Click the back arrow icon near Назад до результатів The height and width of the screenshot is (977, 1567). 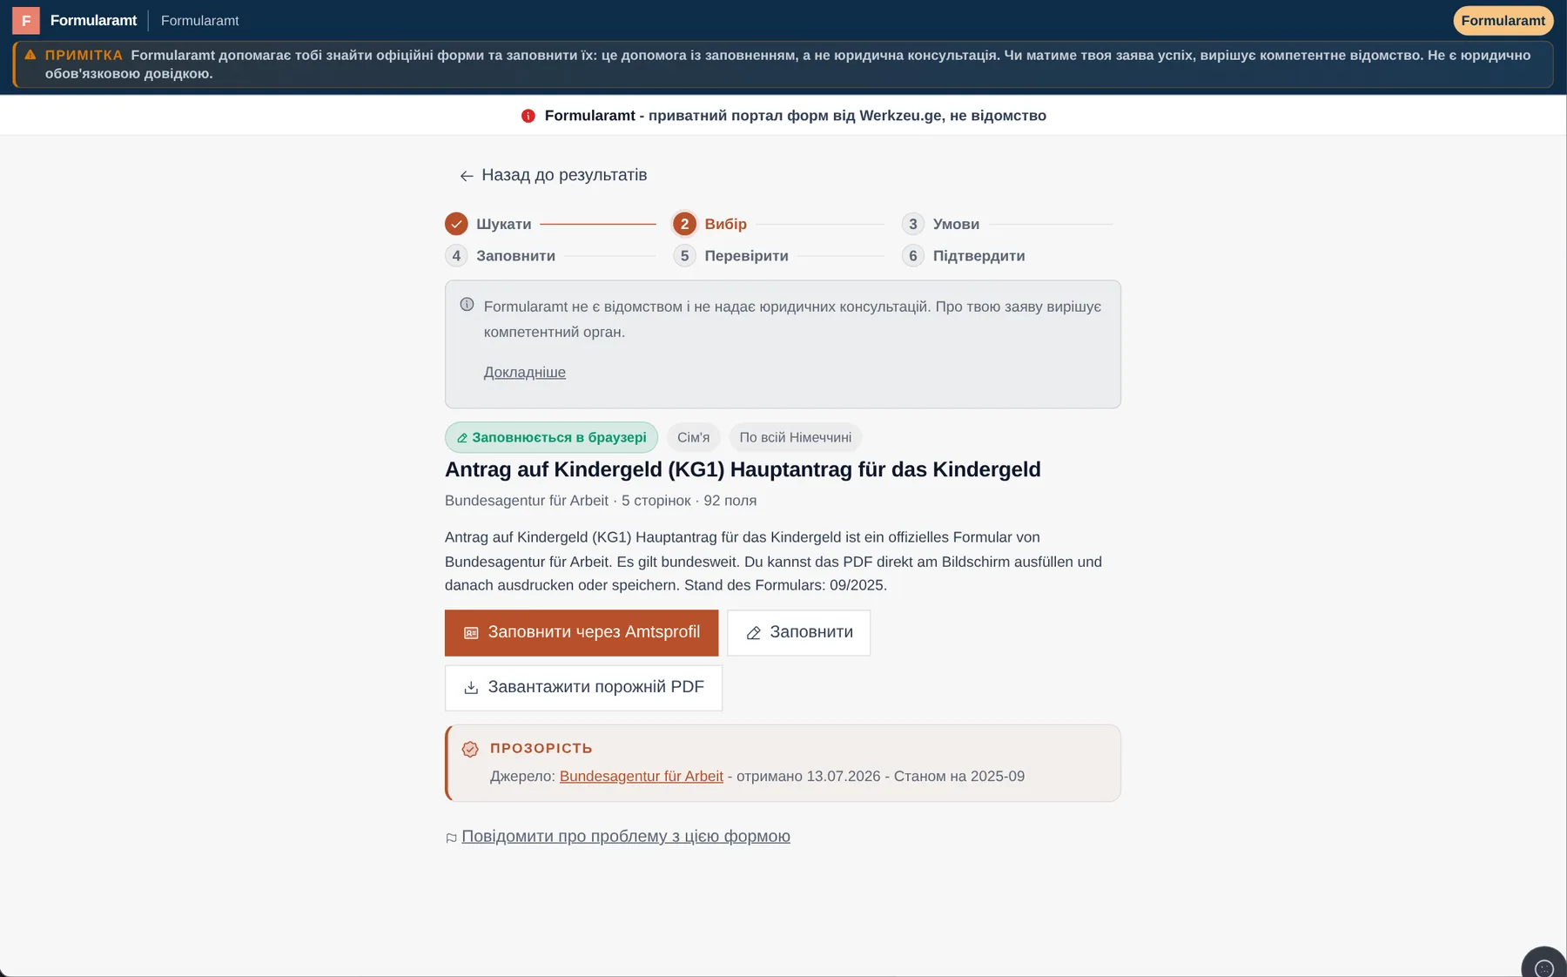[x=467, y=176]
